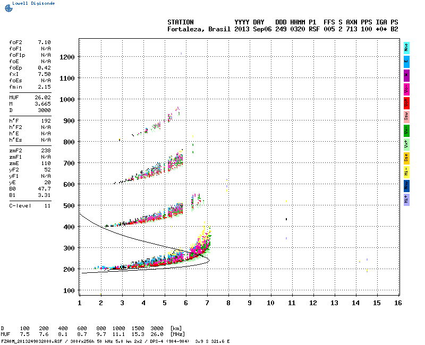Click the MUF table value 15.3
Image resolution: width=425 pixels, height=345 pixels.
pyautogui.click(x=138, y=334)
